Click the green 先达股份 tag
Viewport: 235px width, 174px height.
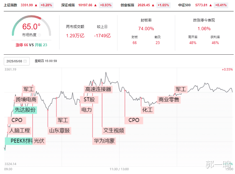tap(25, 110)
